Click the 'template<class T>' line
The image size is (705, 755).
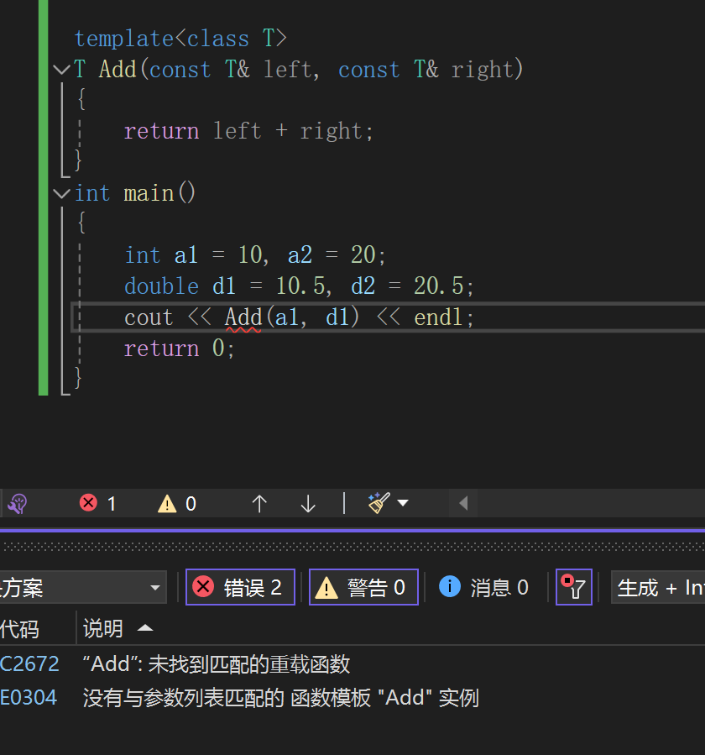tap(180, 39)
